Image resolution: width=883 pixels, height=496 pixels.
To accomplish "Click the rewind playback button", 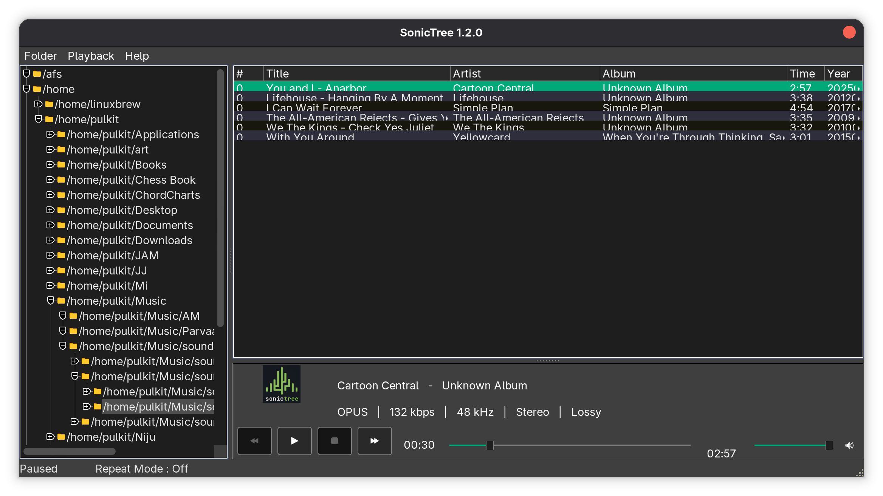I will click(x=254, y=441).
